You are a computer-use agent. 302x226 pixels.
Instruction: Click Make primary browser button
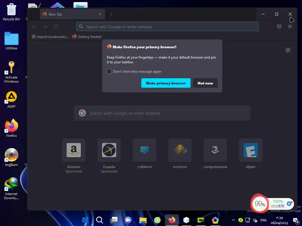(166, 83)
